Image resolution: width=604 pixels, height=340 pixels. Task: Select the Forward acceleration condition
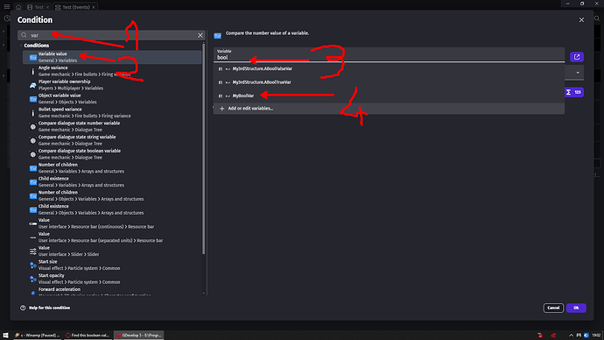[112, 291]
